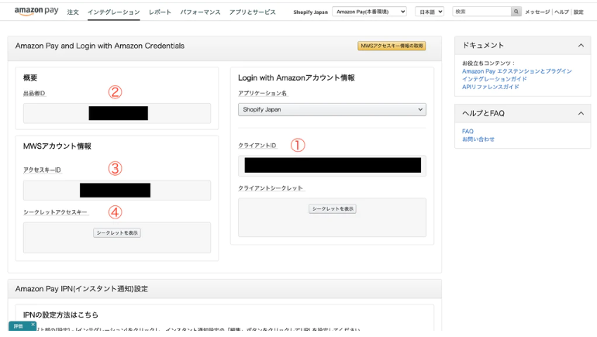Viewport: 597px width, 337px height.
Task: Open the Amazon Pay(本番環境) environment dropdown
Action: (369, 12)
